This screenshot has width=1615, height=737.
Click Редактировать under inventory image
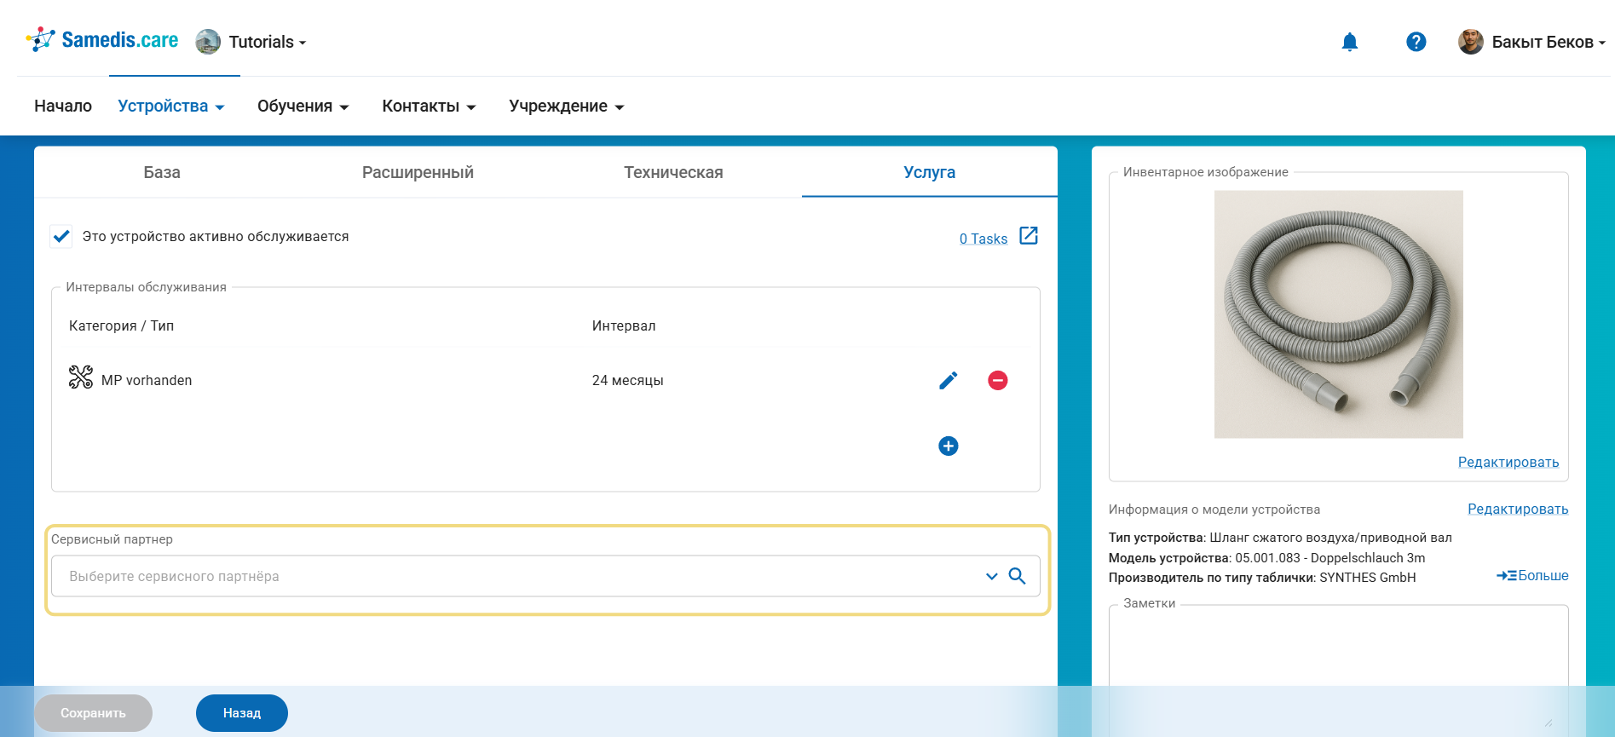point(1508,462)
